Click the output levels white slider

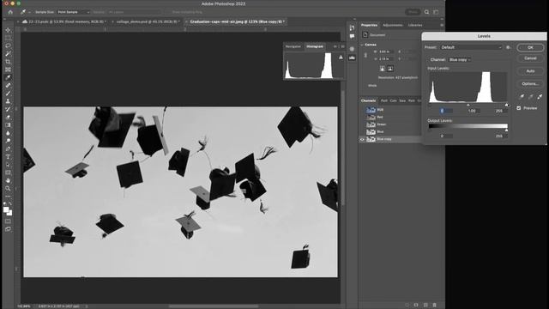point(506,130)
